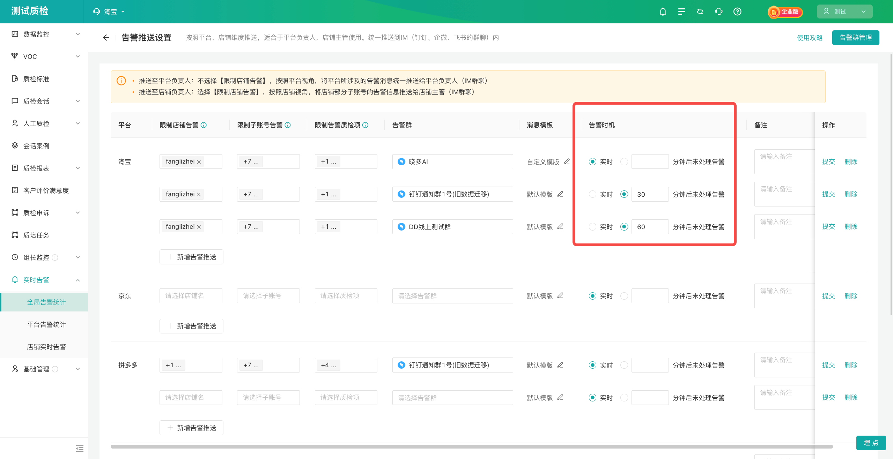This screenshot has width=893, height=459.
Task: Edit 自定义模版 template with pencil icon
Action: point(567,161)
